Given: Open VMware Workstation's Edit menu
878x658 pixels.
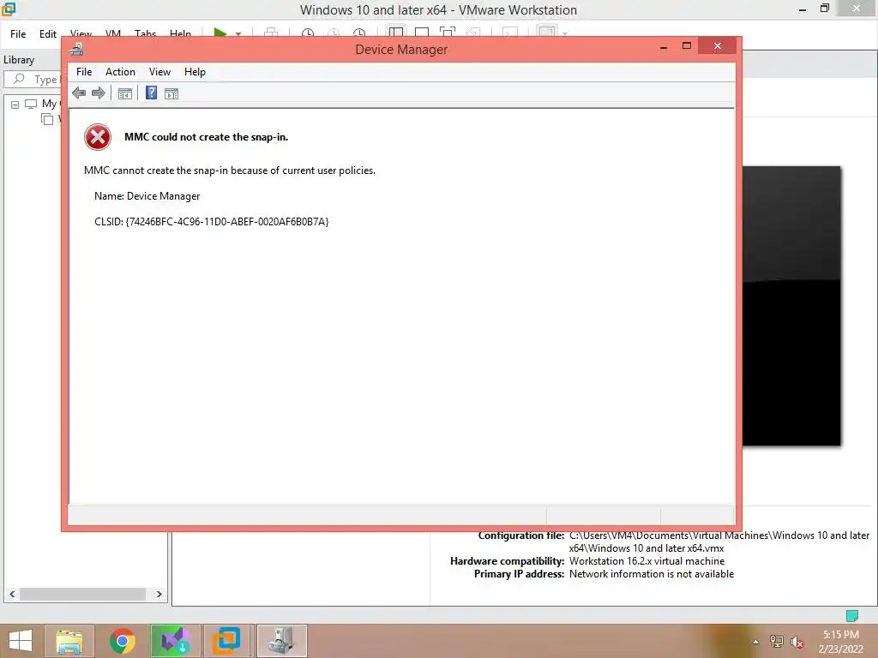Looking at the screenshot, I should (x=48, y=33).
